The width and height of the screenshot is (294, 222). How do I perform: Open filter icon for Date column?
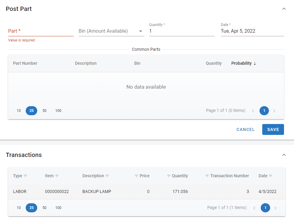[271, 176]
